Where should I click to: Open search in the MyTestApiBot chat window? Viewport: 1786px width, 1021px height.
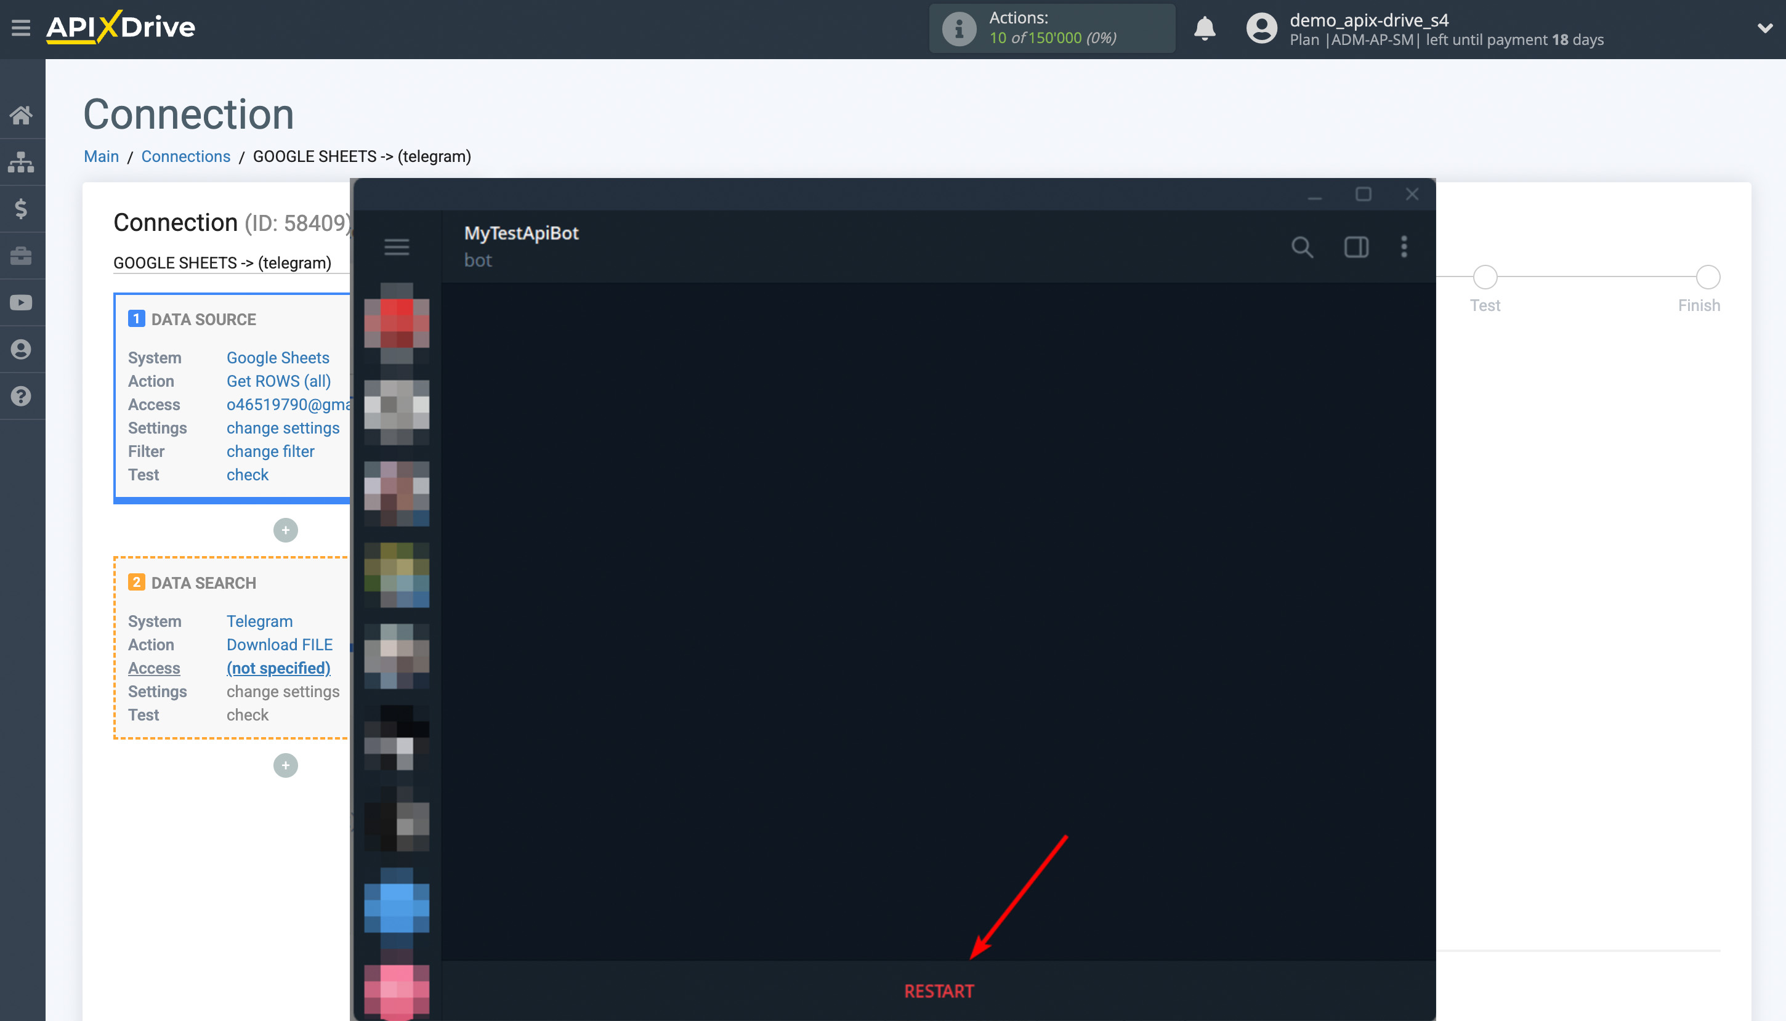click(x=1303, y=247)
